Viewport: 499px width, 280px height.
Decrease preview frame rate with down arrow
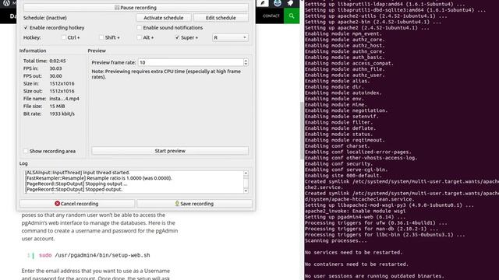(246, 65)
